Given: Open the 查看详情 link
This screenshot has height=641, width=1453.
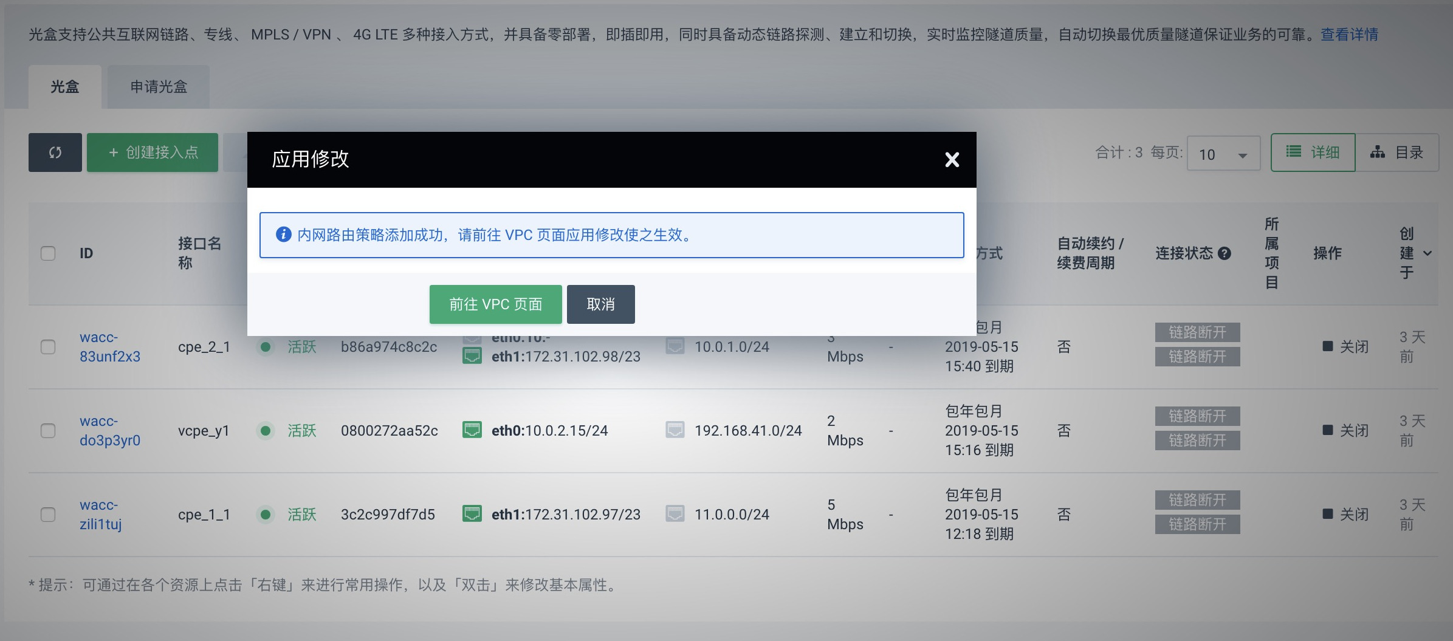Looking at the screenshot, I should pos(1349,35).
